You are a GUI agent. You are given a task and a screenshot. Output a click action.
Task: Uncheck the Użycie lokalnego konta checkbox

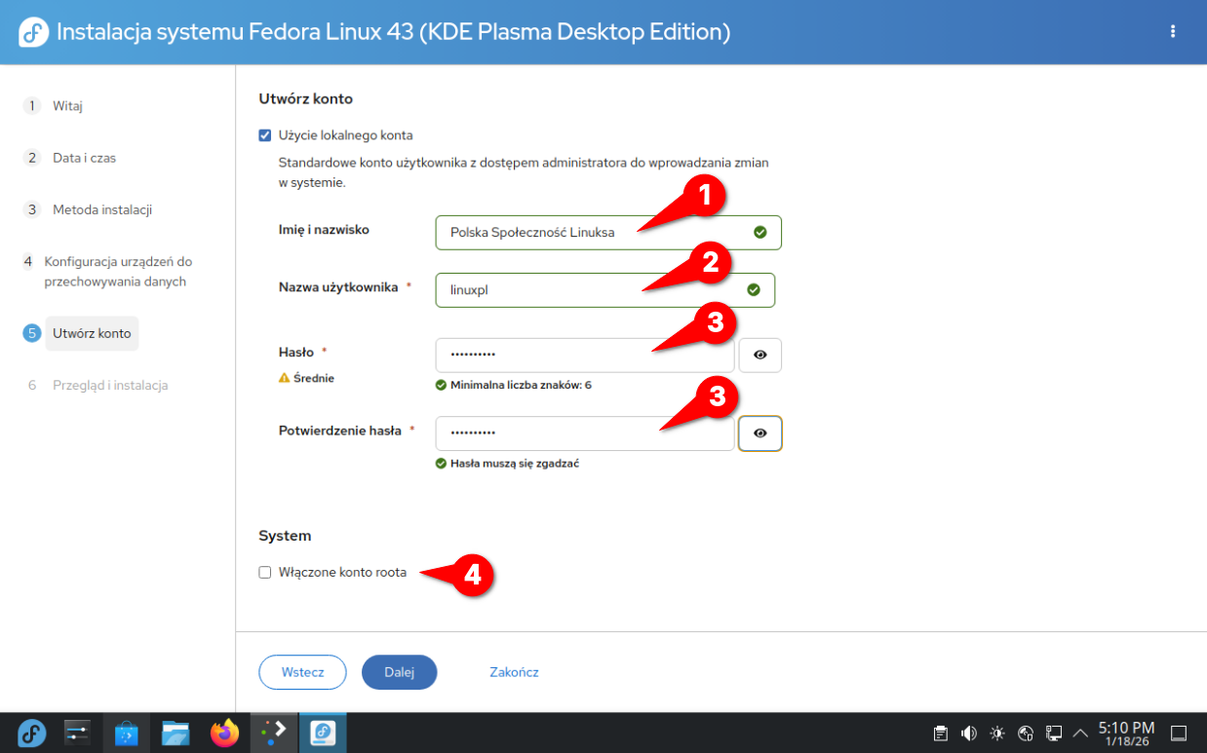[x=265, y=135]
